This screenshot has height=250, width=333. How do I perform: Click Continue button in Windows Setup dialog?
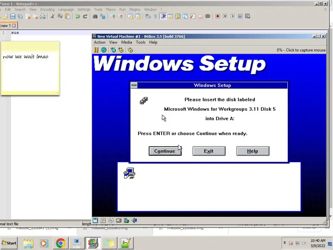[165, 151]
